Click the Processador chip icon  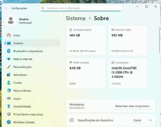113,63
